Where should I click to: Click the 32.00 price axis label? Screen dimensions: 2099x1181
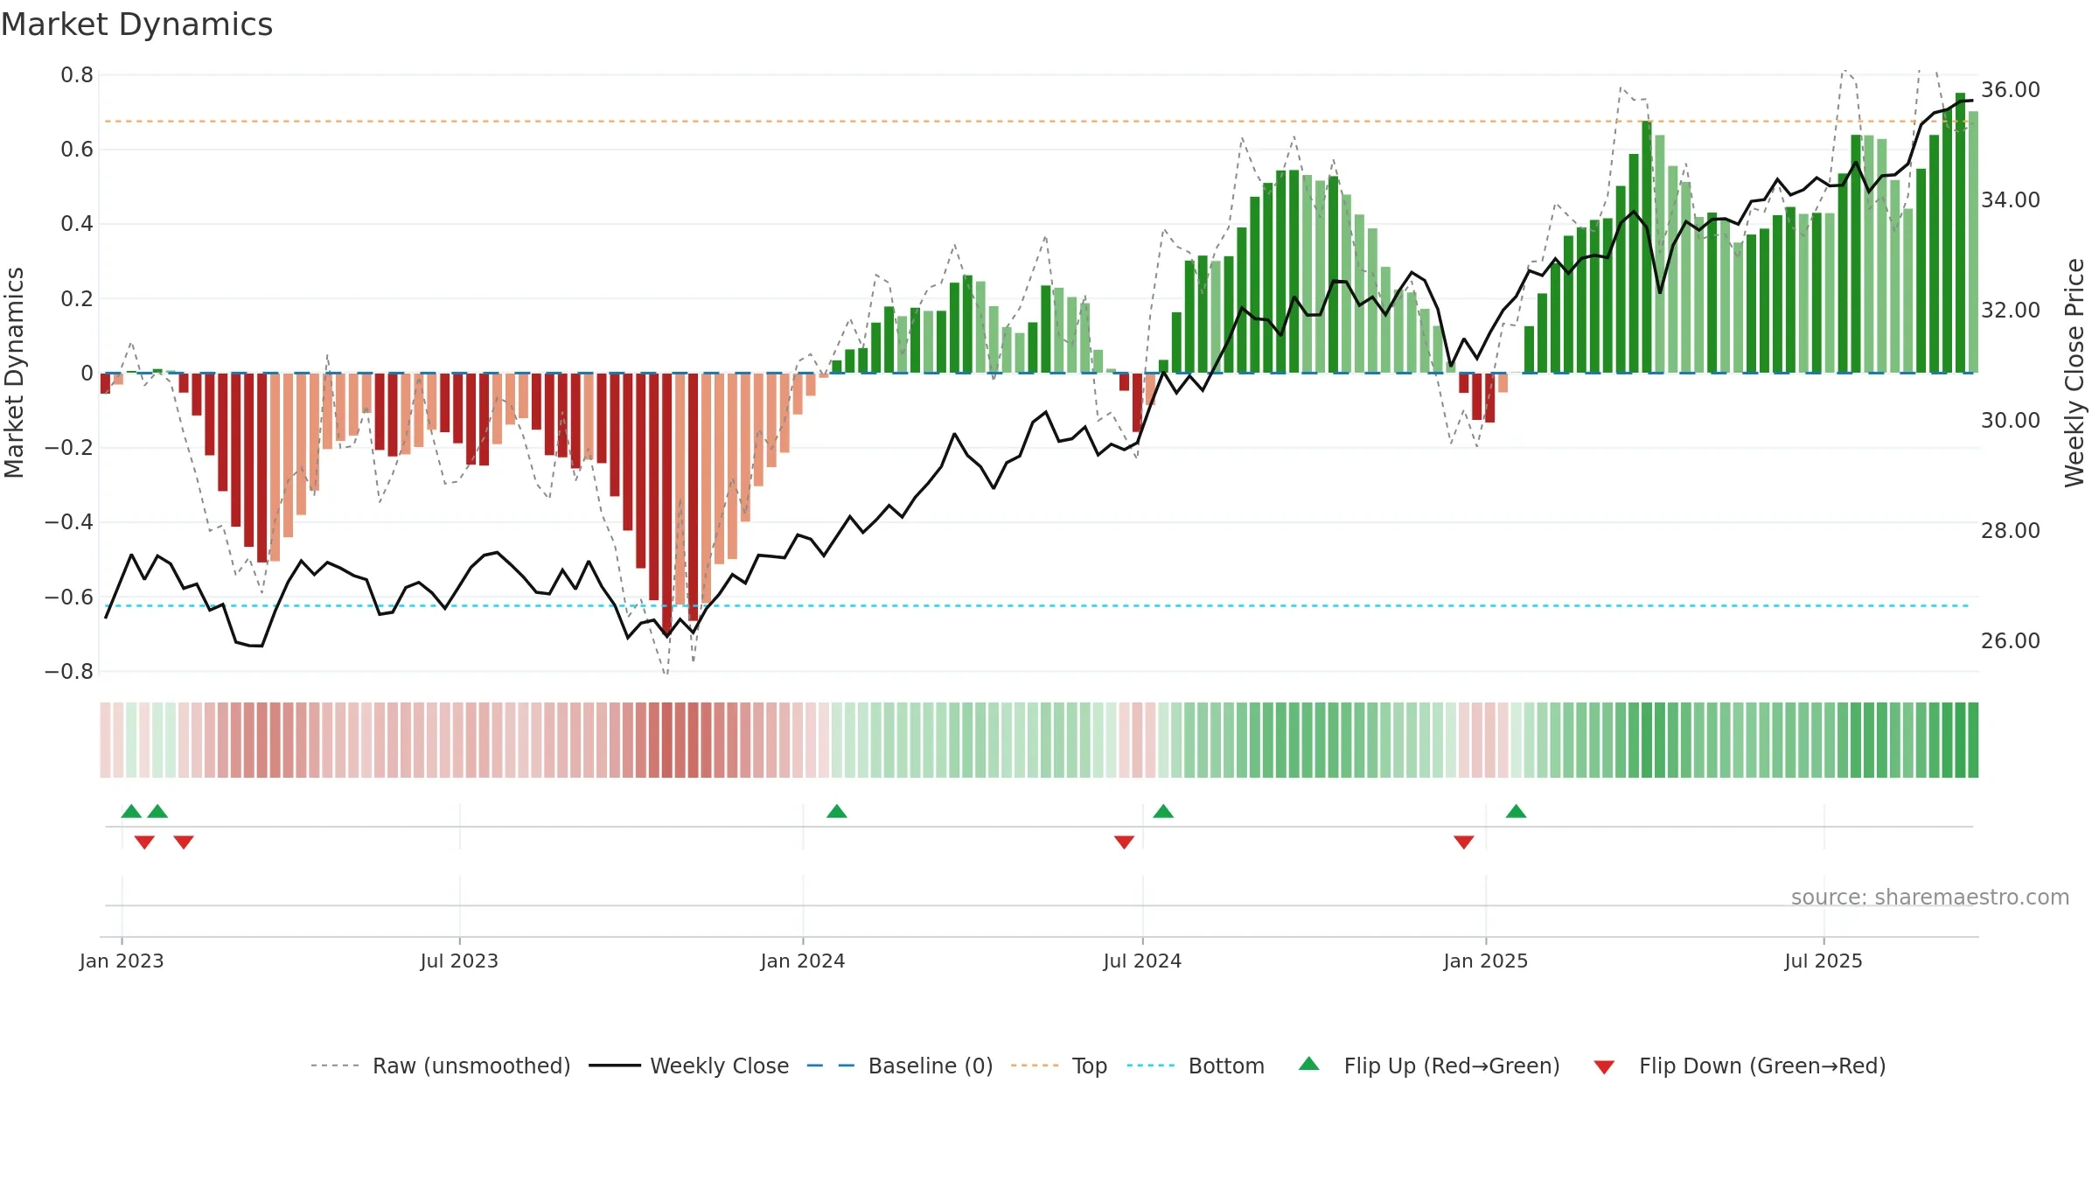tap(2011, 311)
